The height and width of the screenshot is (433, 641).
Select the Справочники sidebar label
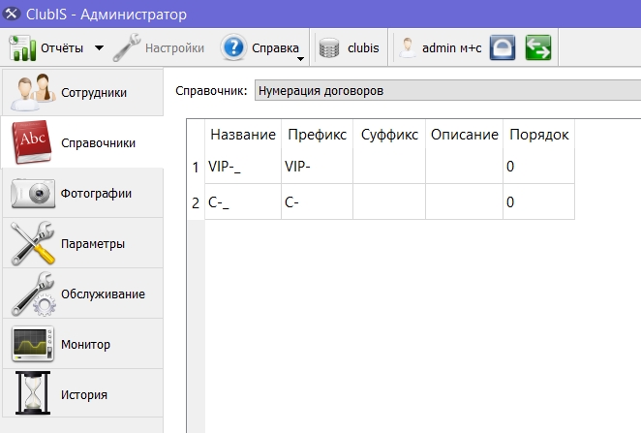coord(98,143)
